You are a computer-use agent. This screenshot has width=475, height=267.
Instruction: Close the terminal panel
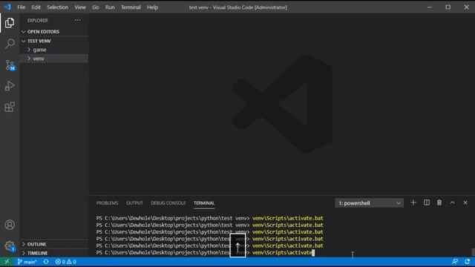465,202
